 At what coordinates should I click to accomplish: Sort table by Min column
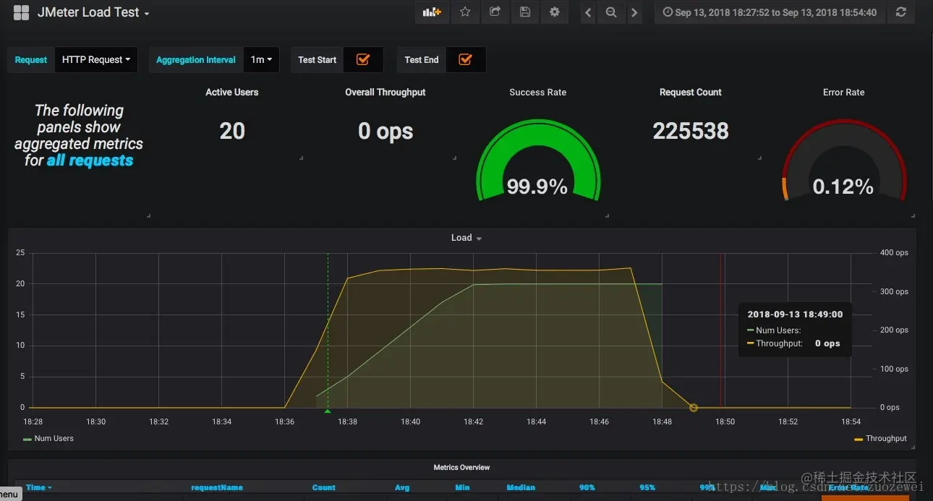point(462,487)
